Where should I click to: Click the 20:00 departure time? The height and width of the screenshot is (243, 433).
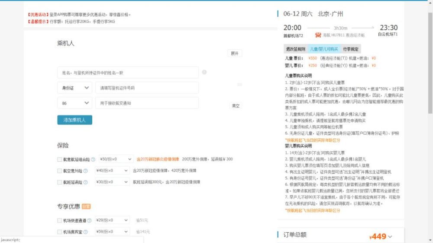click(x=292, y=28)
